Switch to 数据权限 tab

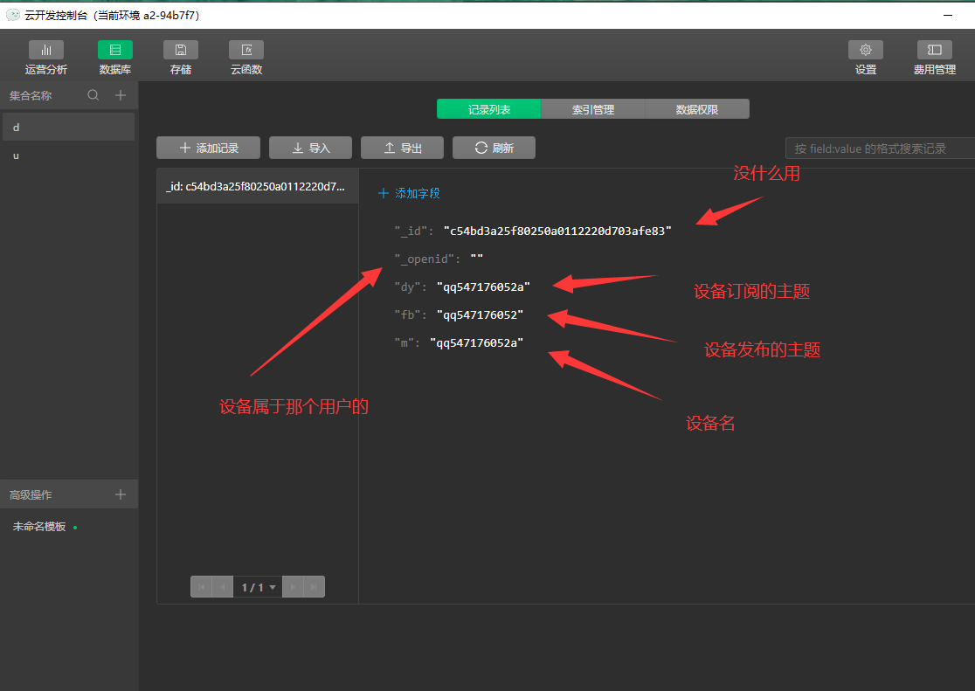(697, 109)
